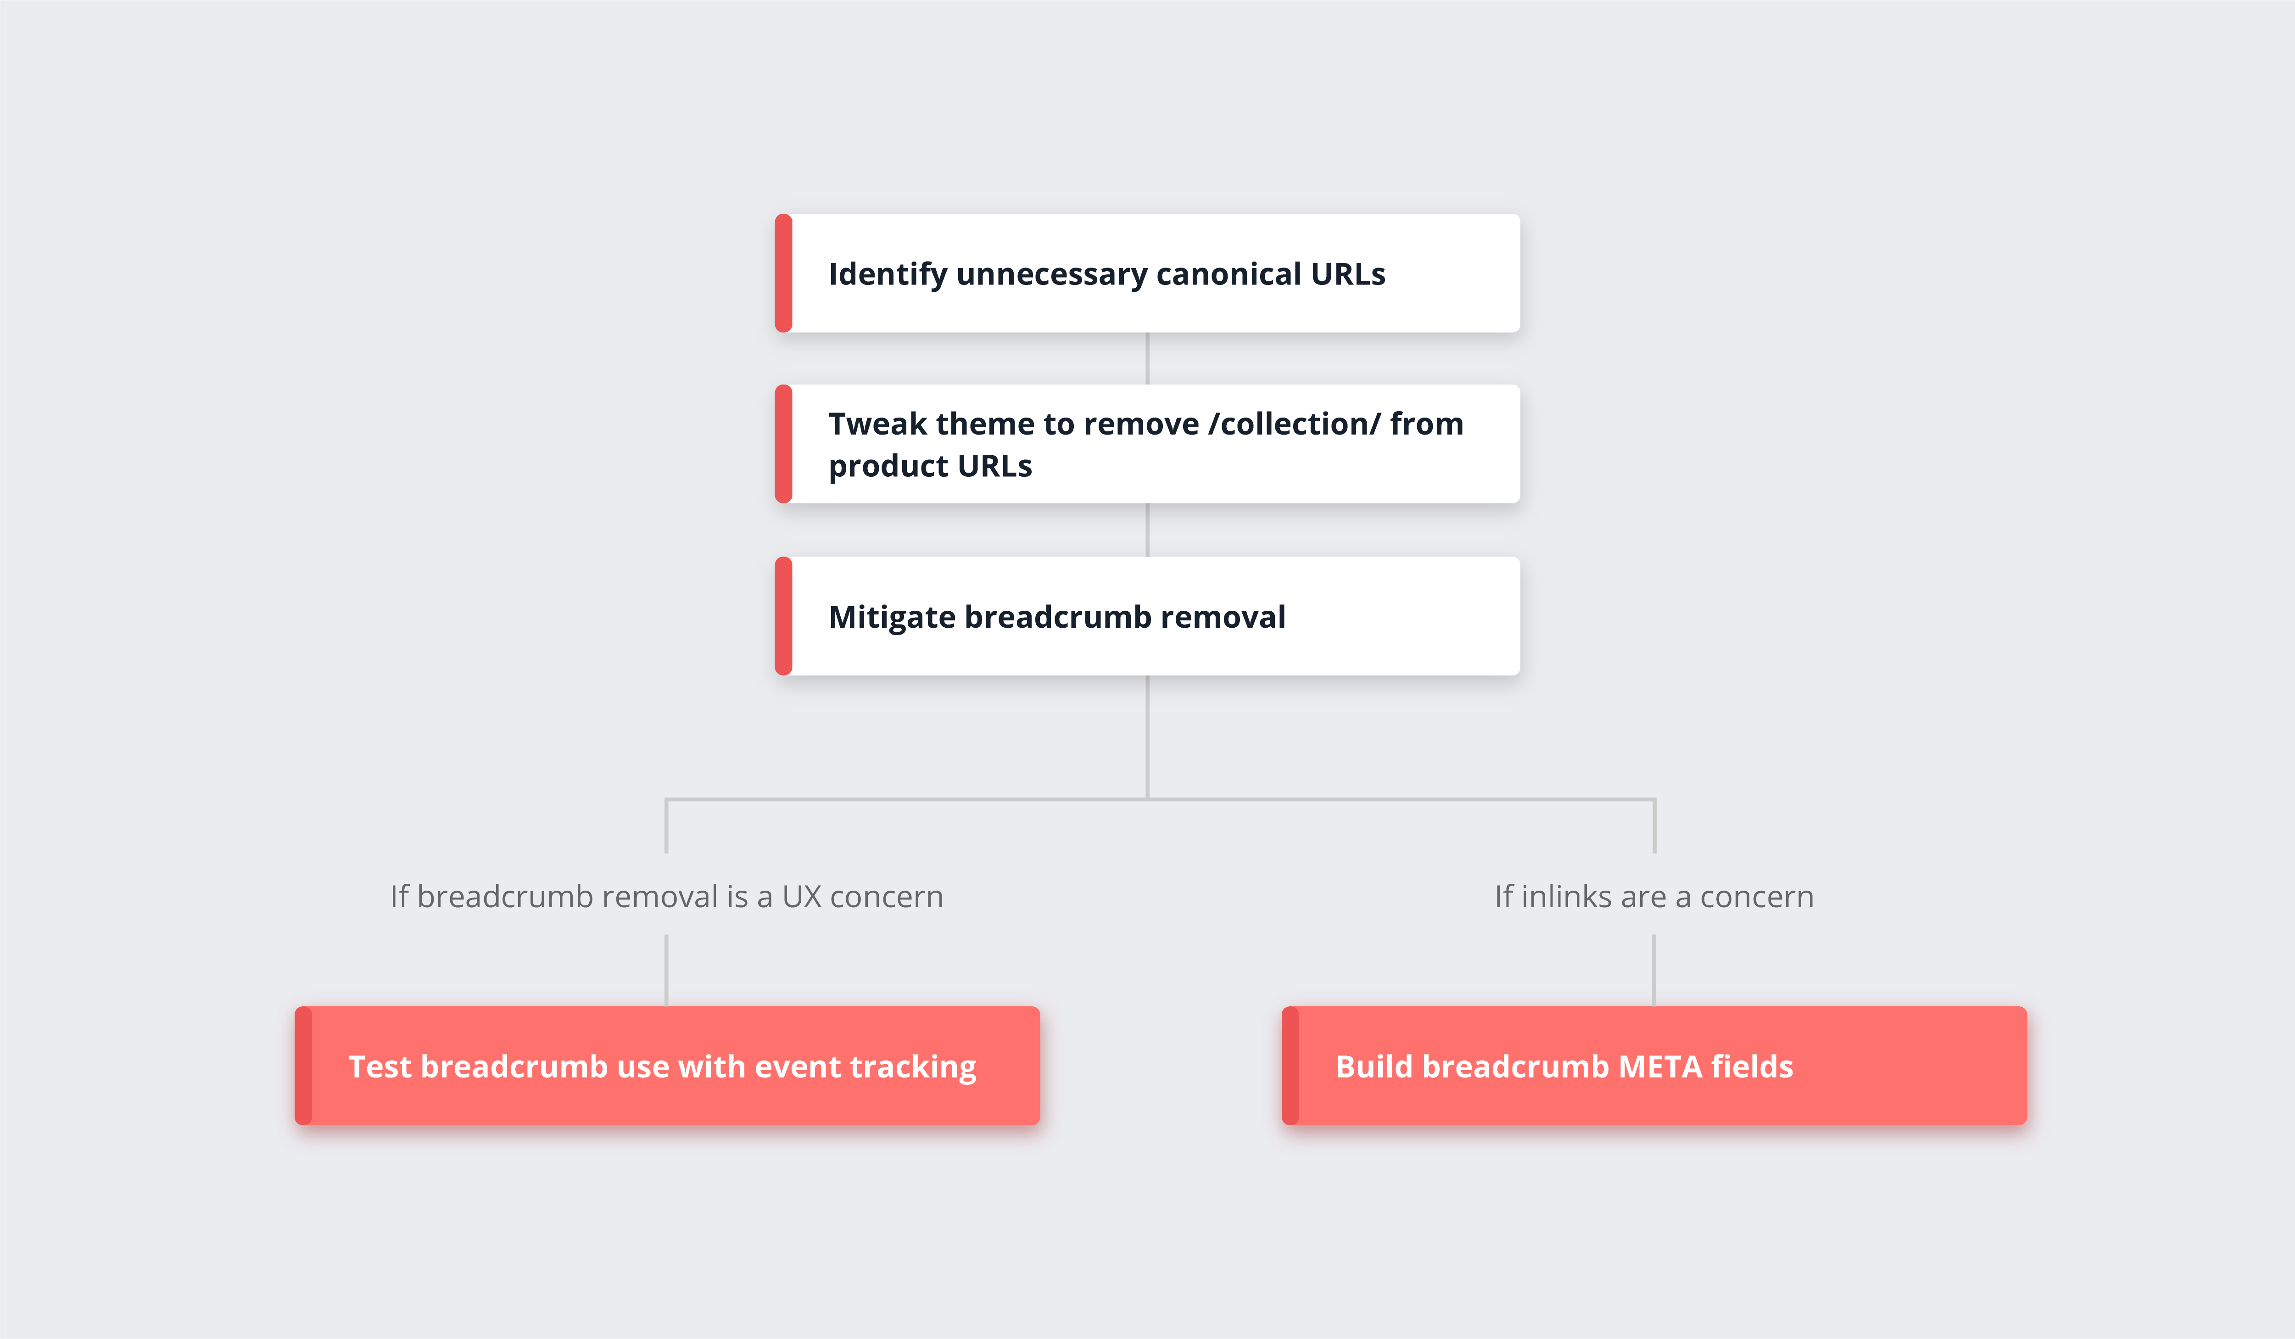The image size is (2295, 1339).
Task: Select the horizontal branch line splitting the flow
Action: click(x=1160, y=800)
